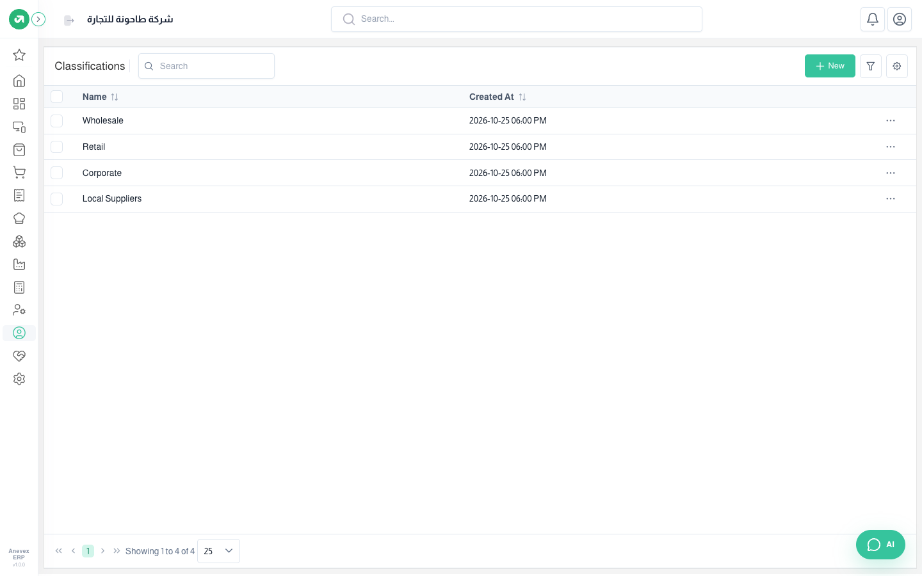922x576 pixels.
Task: Open the calculator accounting icon
Action: 19,287
